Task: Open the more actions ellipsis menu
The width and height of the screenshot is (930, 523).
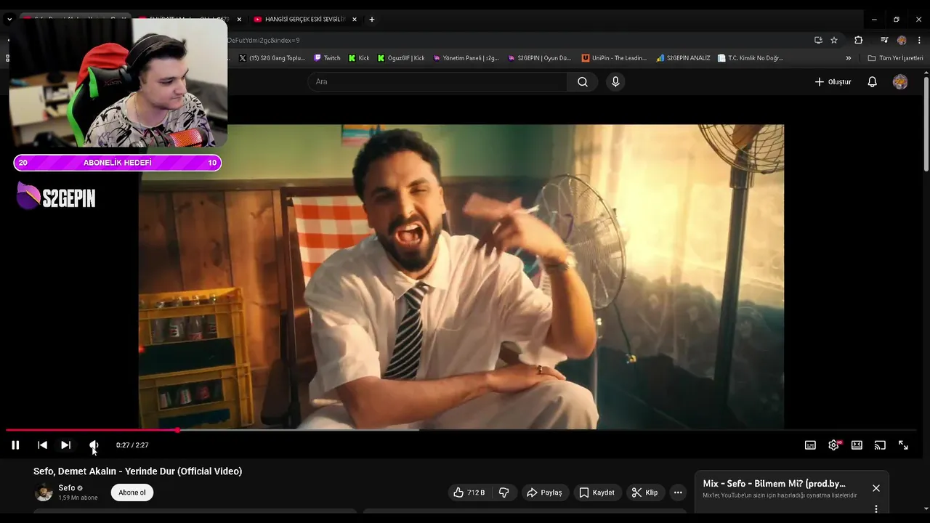Action: tap(678, 492)
